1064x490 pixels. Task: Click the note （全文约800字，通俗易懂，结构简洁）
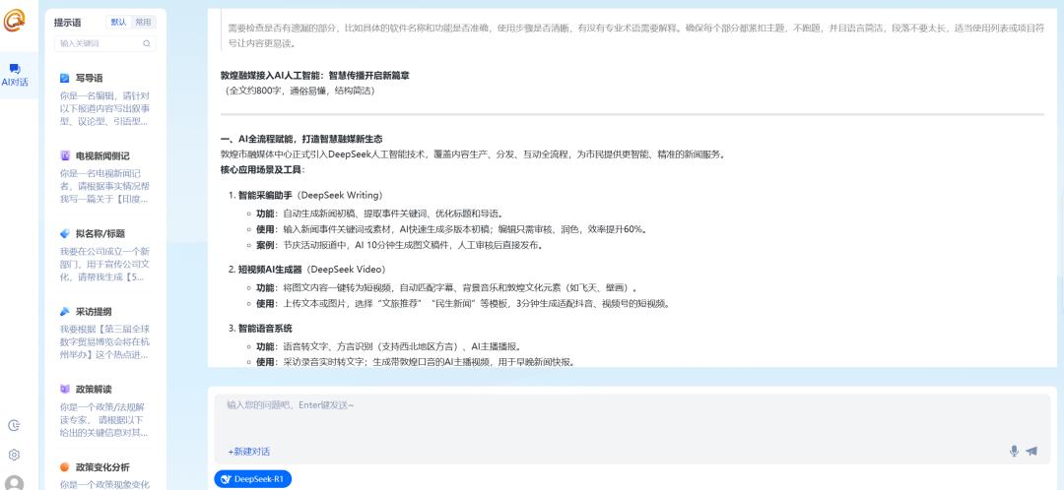point(299,91)
